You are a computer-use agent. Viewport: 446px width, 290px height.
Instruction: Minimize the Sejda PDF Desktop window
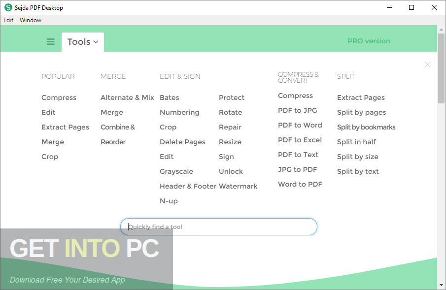click(389, 7)
